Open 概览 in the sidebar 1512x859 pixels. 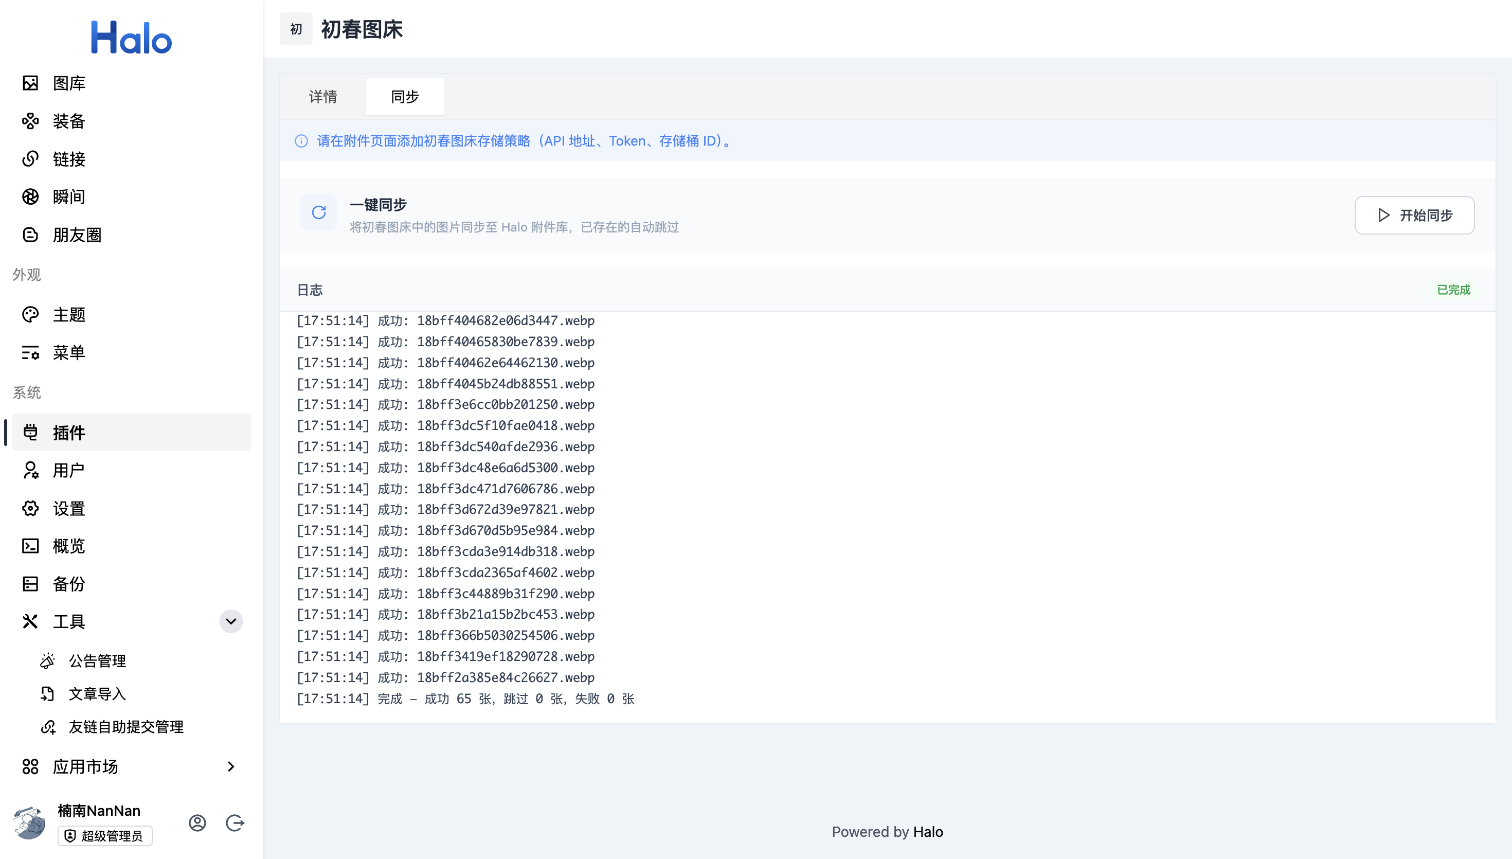click(x=132, y=546)
